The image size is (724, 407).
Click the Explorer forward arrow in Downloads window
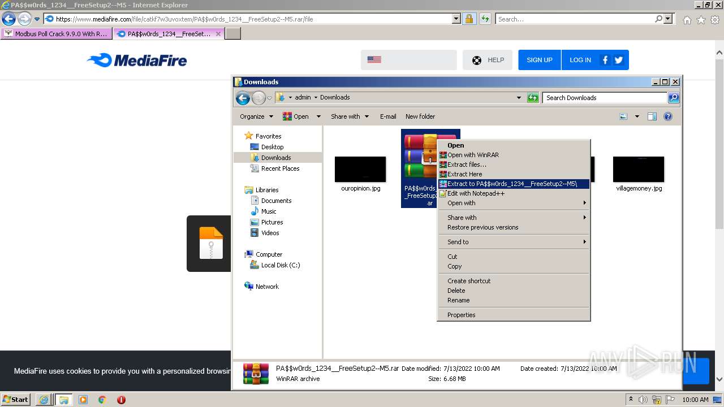pyautogui.click(x=258, y=98)
